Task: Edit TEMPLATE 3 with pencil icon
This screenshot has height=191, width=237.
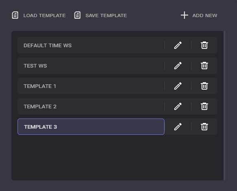Action: click(x=178, y=127)
